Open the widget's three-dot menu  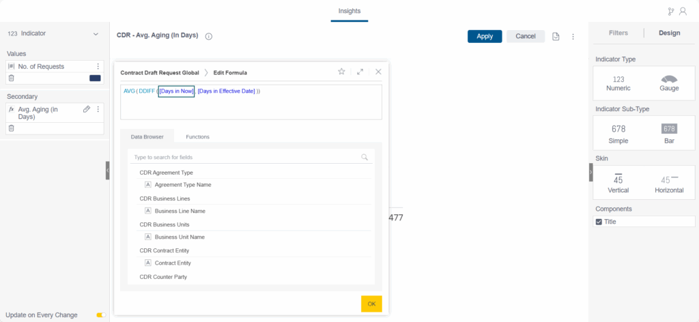573,37
